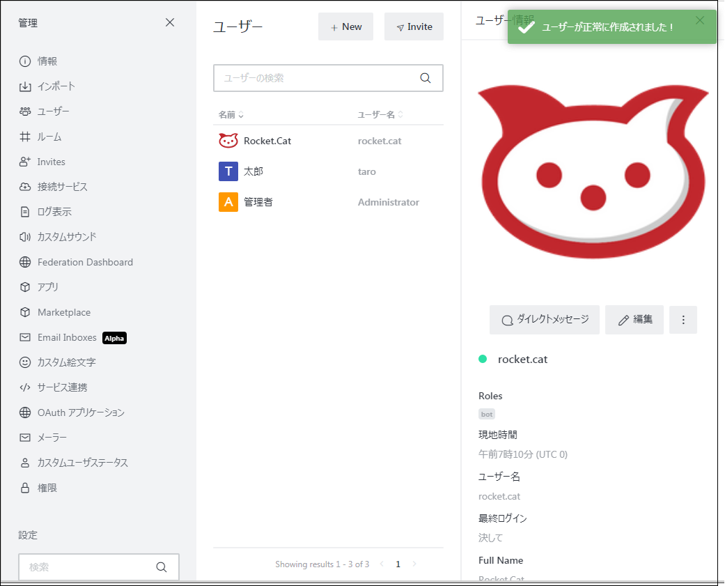Open the Marketplace menu entry
The width and height of the screenshot is (725, 586).
pos(64,312)
